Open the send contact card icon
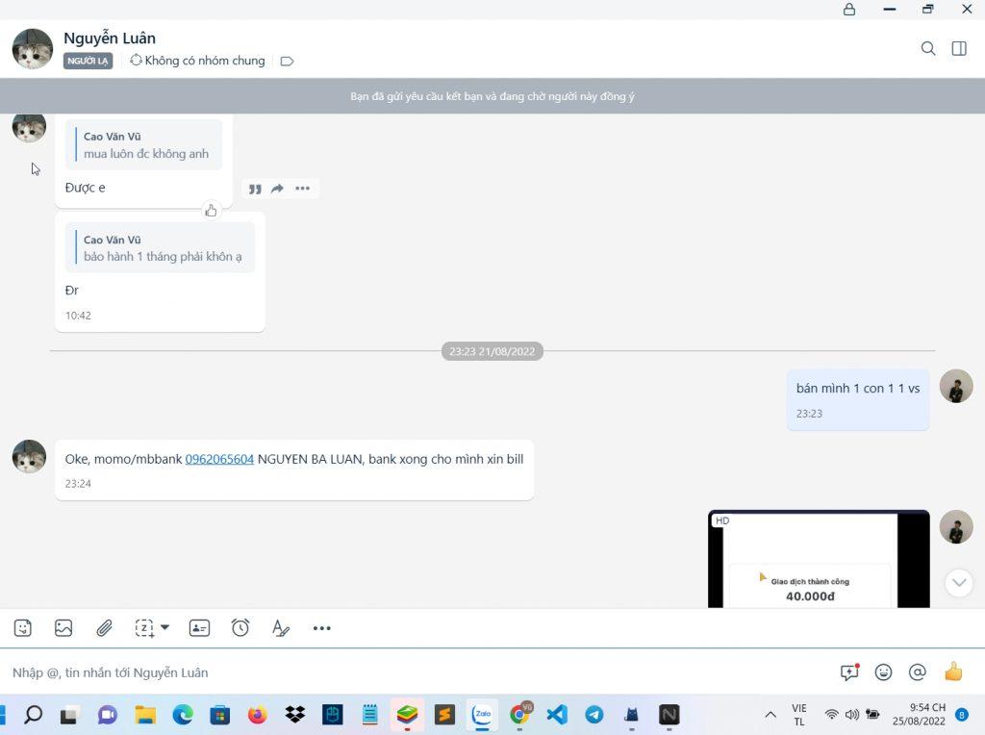Viewport: 985px width, 735px height. point(199,628)
